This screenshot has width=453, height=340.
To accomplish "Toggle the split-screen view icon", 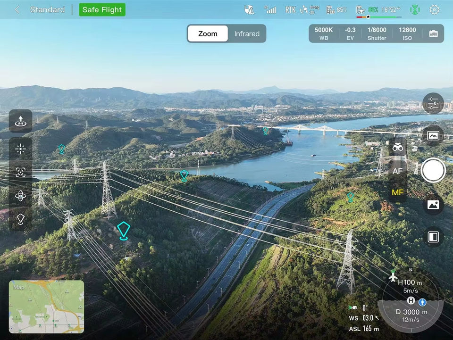I will 433,237.
